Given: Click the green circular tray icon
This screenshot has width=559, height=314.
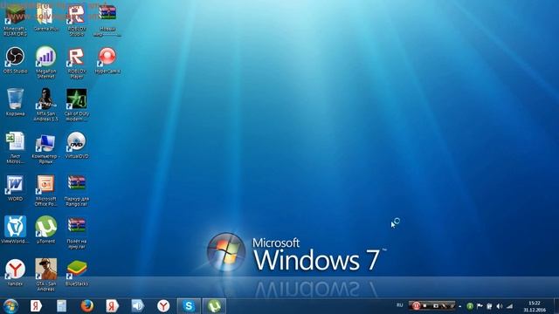Looking at the screenshot, I should 470,306.
